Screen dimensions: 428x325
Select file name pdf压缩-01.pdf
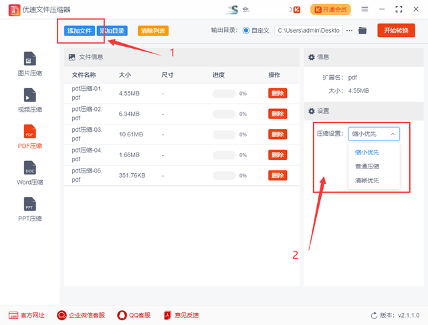(x=87, y=93)
